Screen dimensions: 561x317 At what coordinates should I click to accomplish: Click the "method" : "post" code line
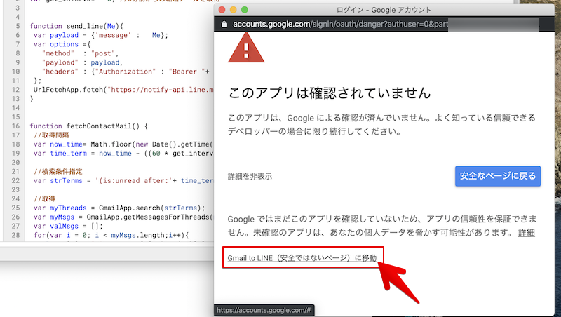tap(81, 53)
